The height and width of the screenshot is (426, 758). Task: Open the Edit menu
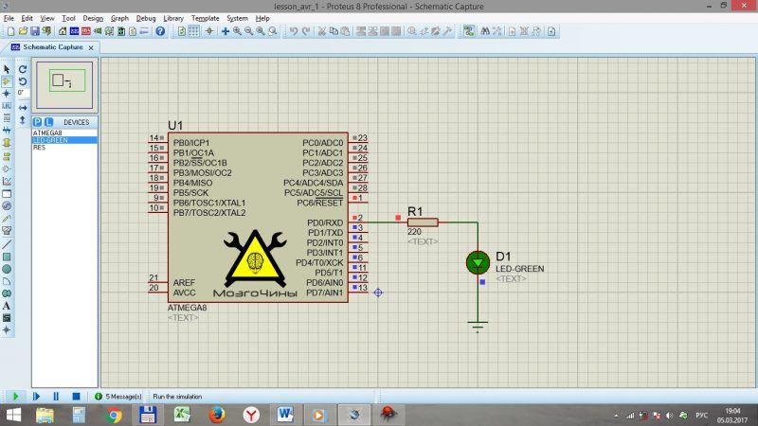coord(27,18)
